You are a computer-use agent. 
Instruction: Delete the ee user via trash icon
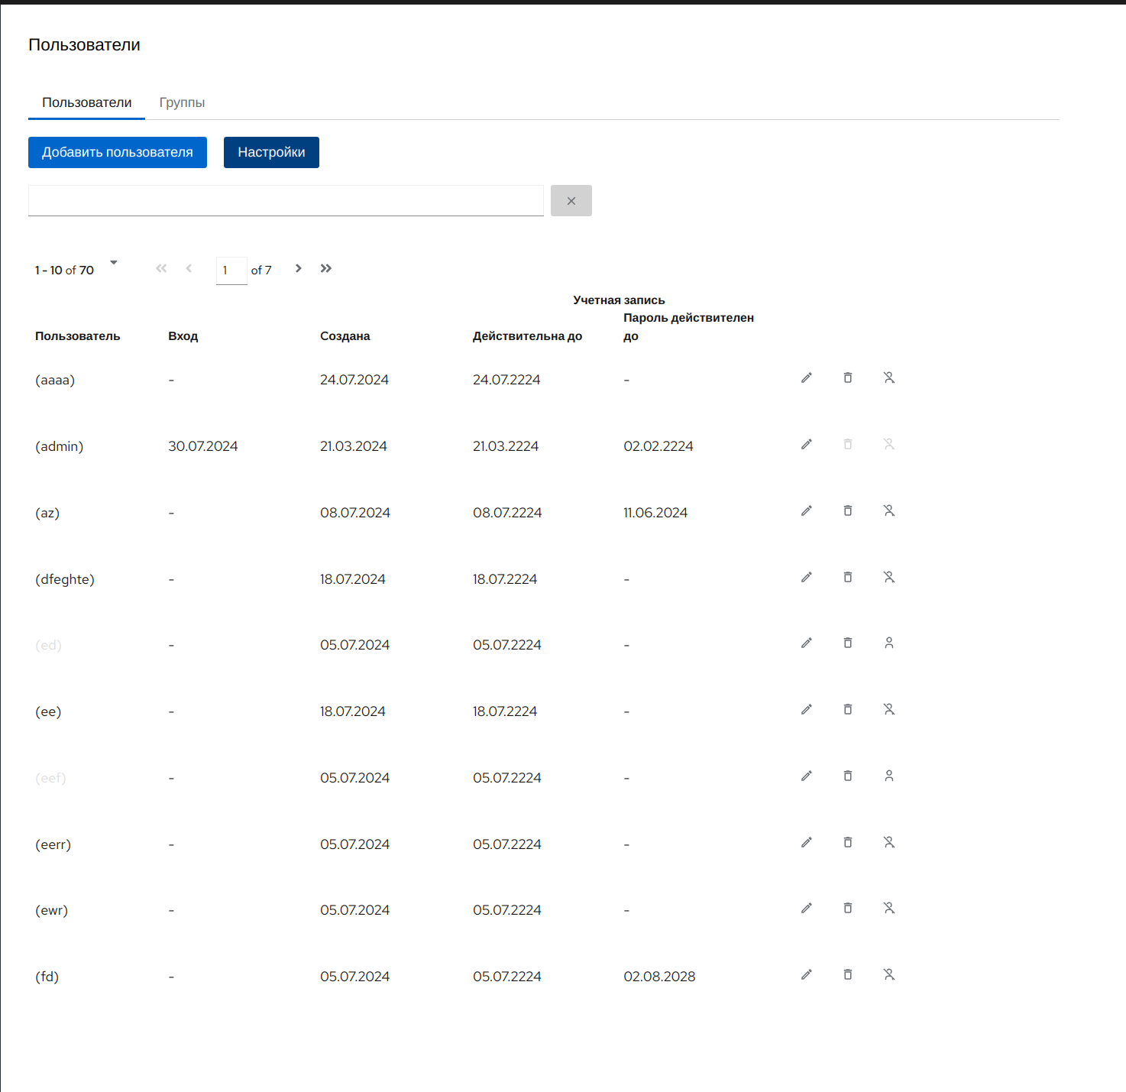coord(847,709)
